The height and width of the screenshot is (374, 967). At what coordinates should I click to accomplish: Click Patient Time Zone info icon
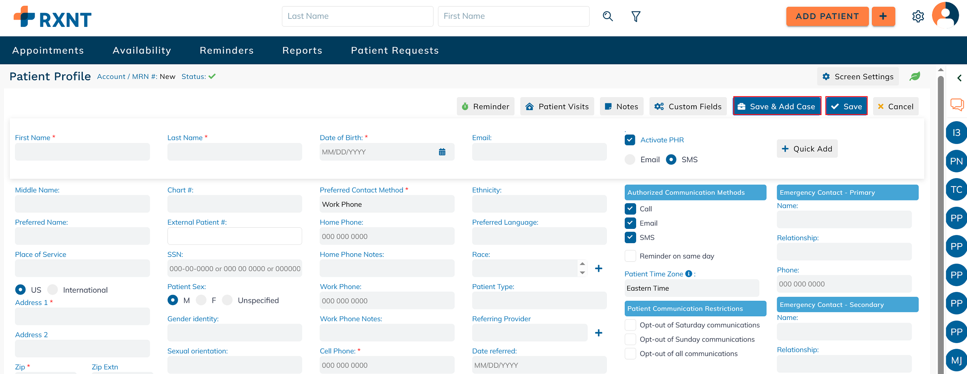coord(689,274)
